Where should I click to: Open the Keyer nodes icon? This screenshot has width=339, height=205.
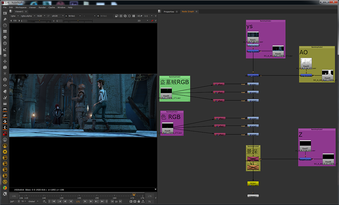click(5, 49)
